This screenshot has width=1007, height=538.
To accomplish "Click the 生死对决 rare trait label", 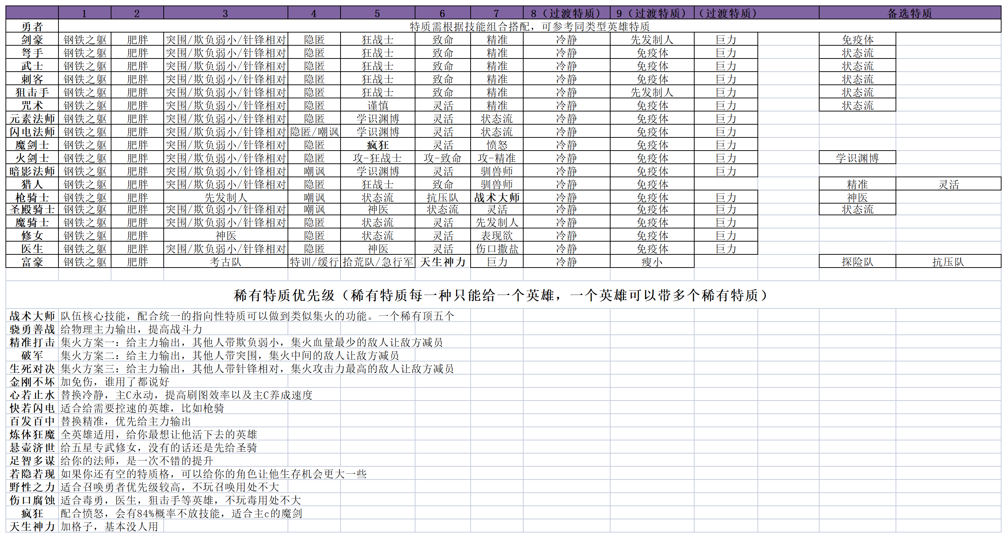I will [x=32, y=369].
